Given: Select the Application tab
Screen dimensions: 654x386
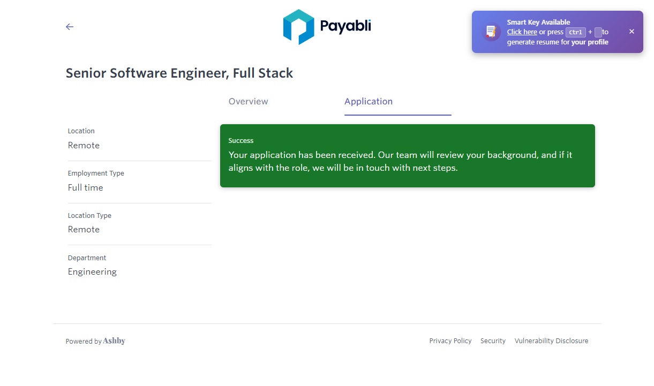Looking at the screenshot, I should pos(369,102).
